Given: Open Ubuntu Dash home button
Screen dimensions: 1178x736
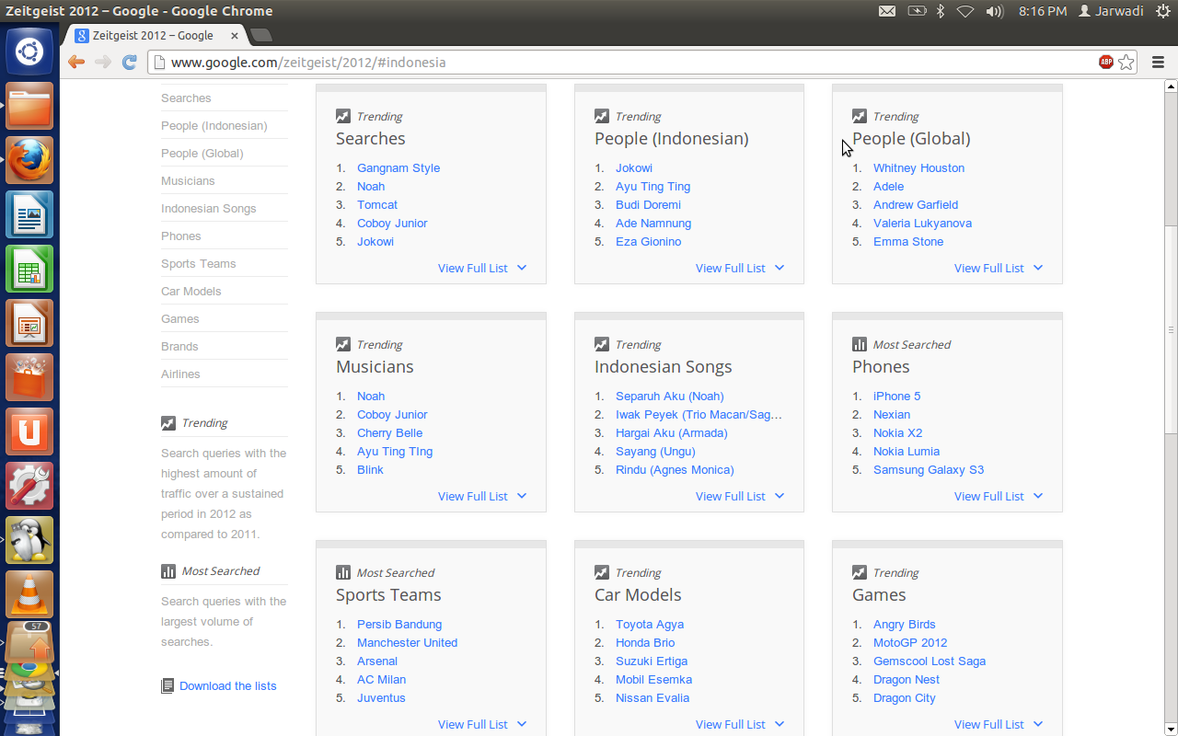Looking at the screenshot, I should (29, 52).
